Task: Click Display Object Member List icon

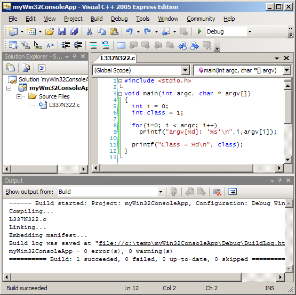Action: (x=13, y=45)
